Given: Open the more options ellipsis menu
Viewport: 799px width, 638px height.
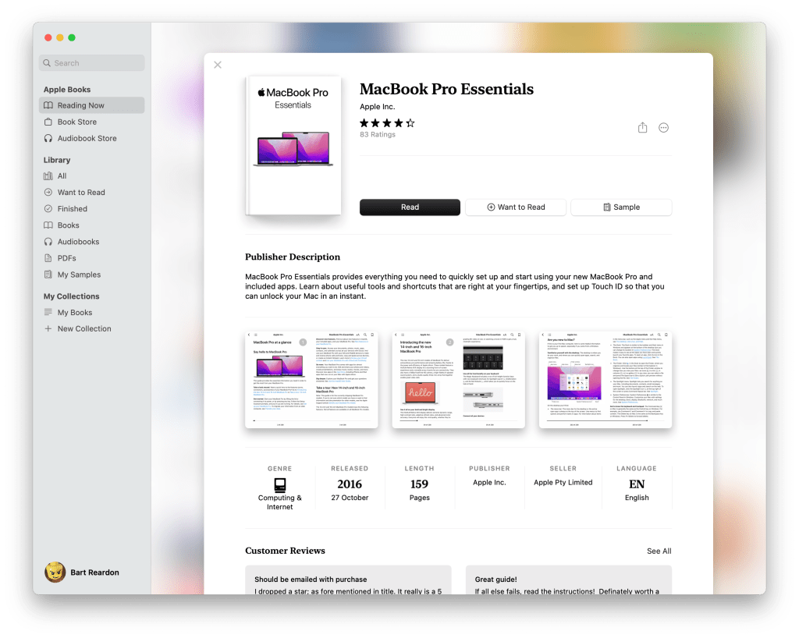Looking at the screenshot, I should tap(663, 128).
